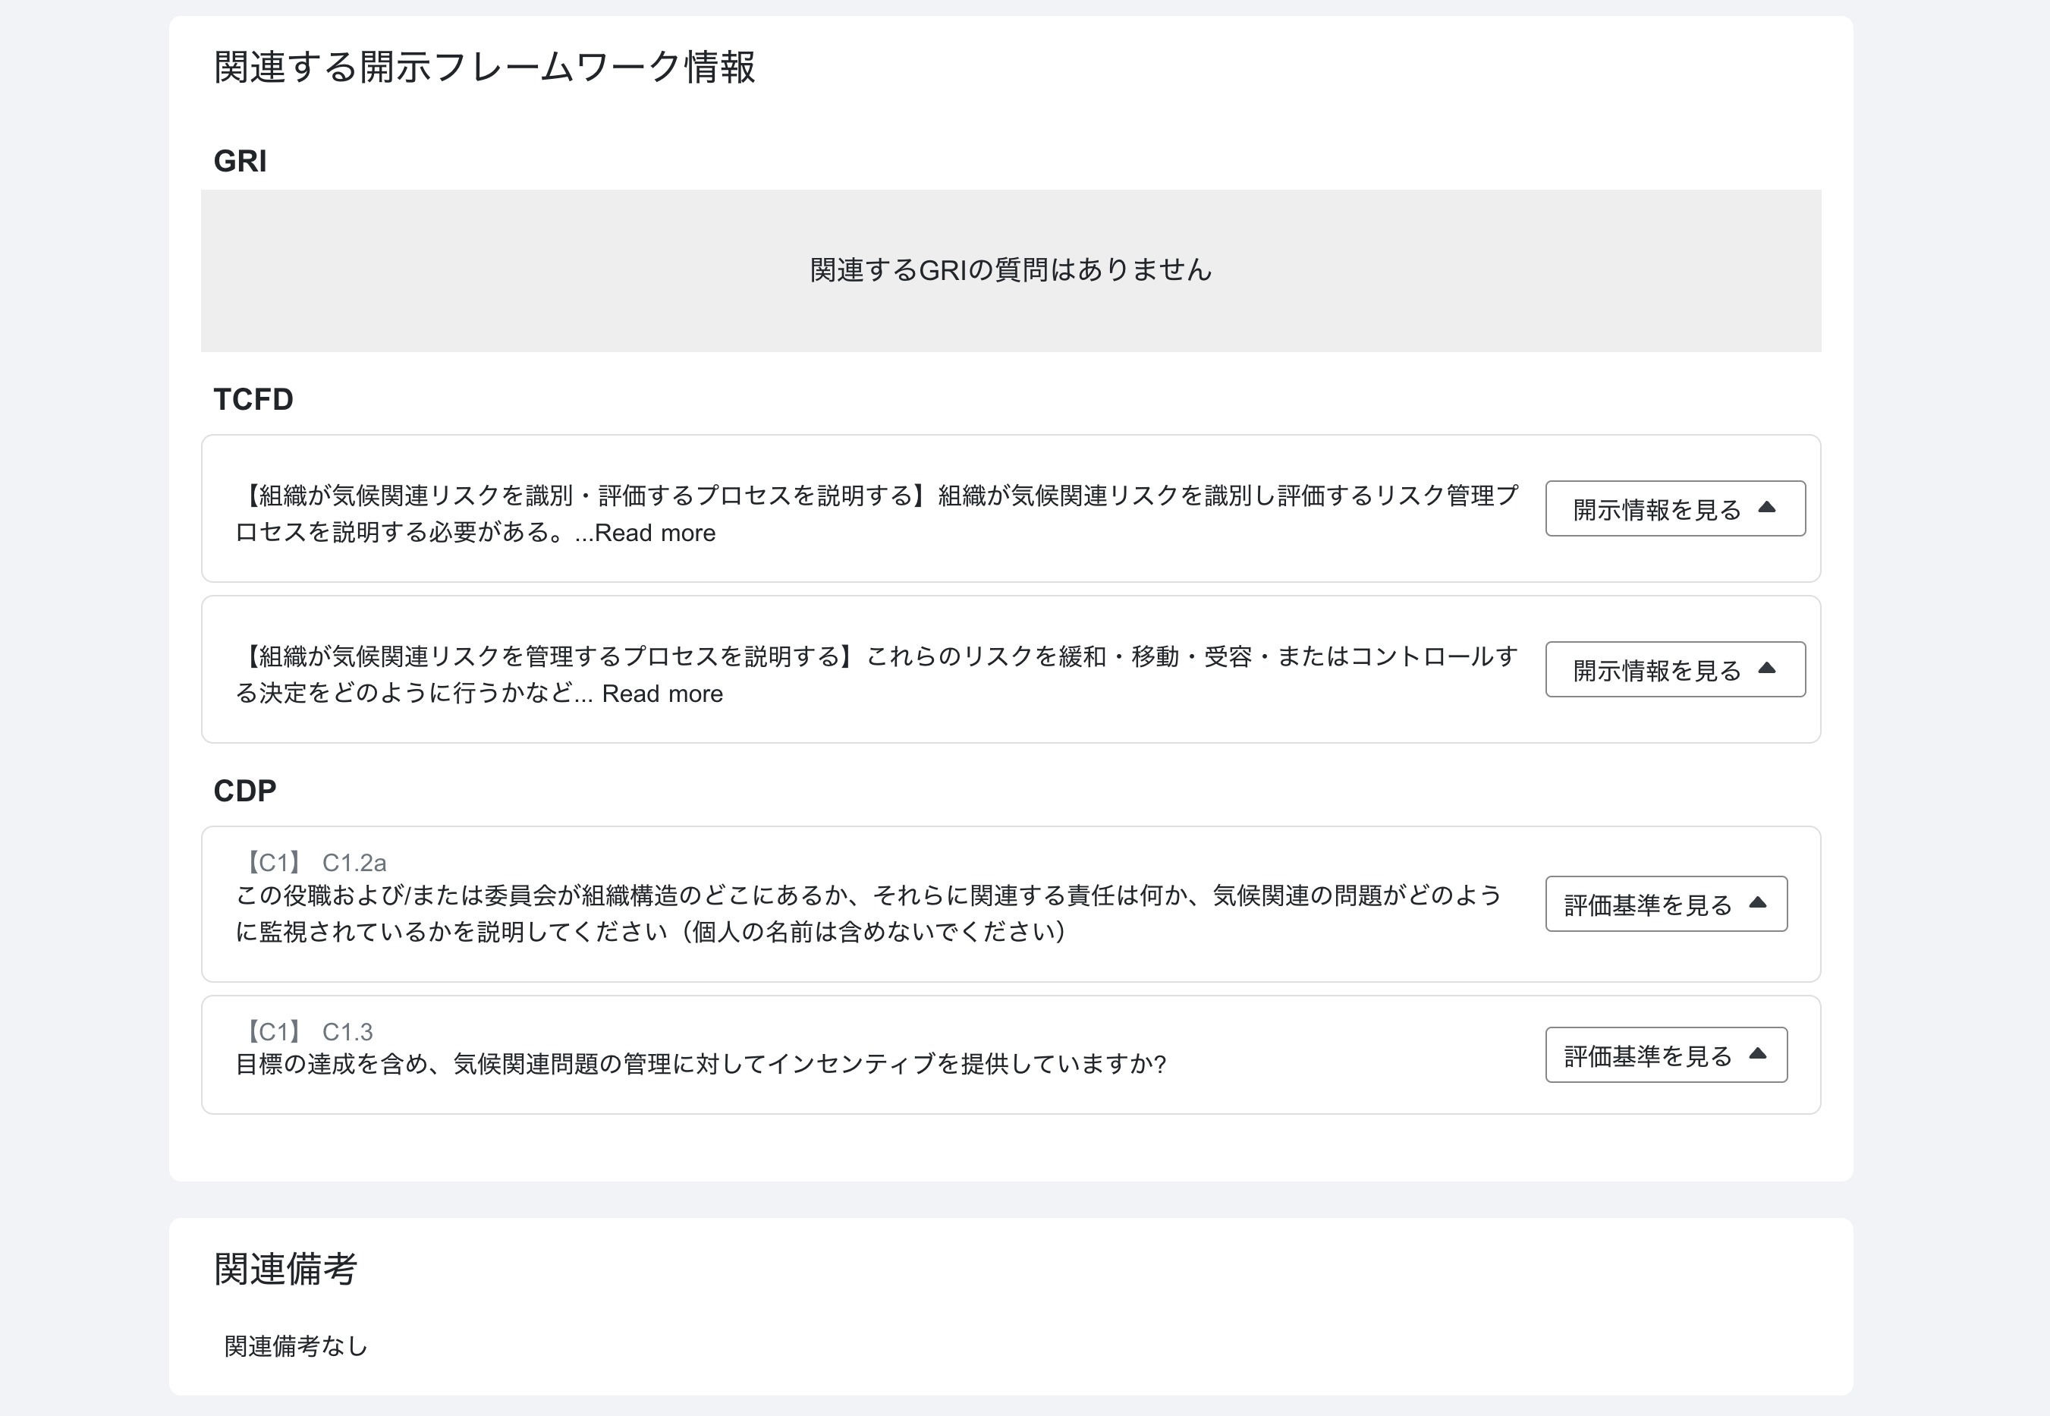Click 関連備考なし text
The height and width of the screenshot is (1416, 2050).
click(x=295, y=1346)
